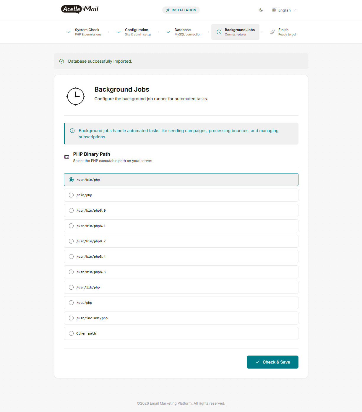This screenshot has width=362, height=412.
Task: Click the chevron after Configuration step
Action: [x=158, y=32]
